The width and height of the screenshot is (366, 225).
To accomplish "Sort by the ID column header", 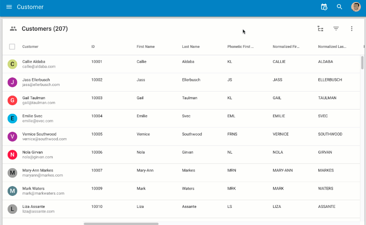I will (93, 47).
